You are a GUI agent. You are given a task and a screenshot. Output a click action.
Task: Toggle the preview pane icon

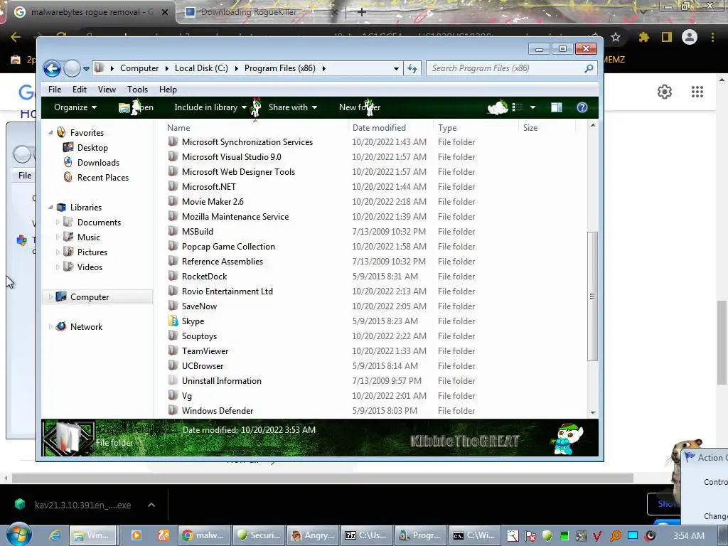[556, 107]
